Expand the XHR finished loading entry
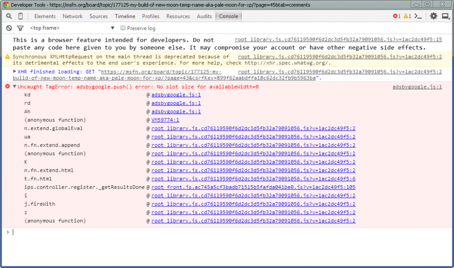454x268 pixels. [15, 72]
